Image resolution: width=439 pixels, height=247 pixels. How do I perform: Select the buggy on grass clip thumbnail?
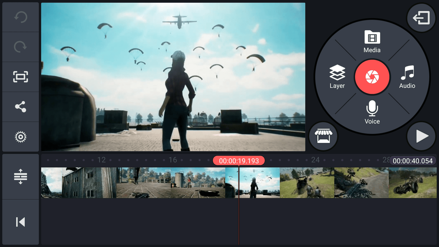coord(412,183)
